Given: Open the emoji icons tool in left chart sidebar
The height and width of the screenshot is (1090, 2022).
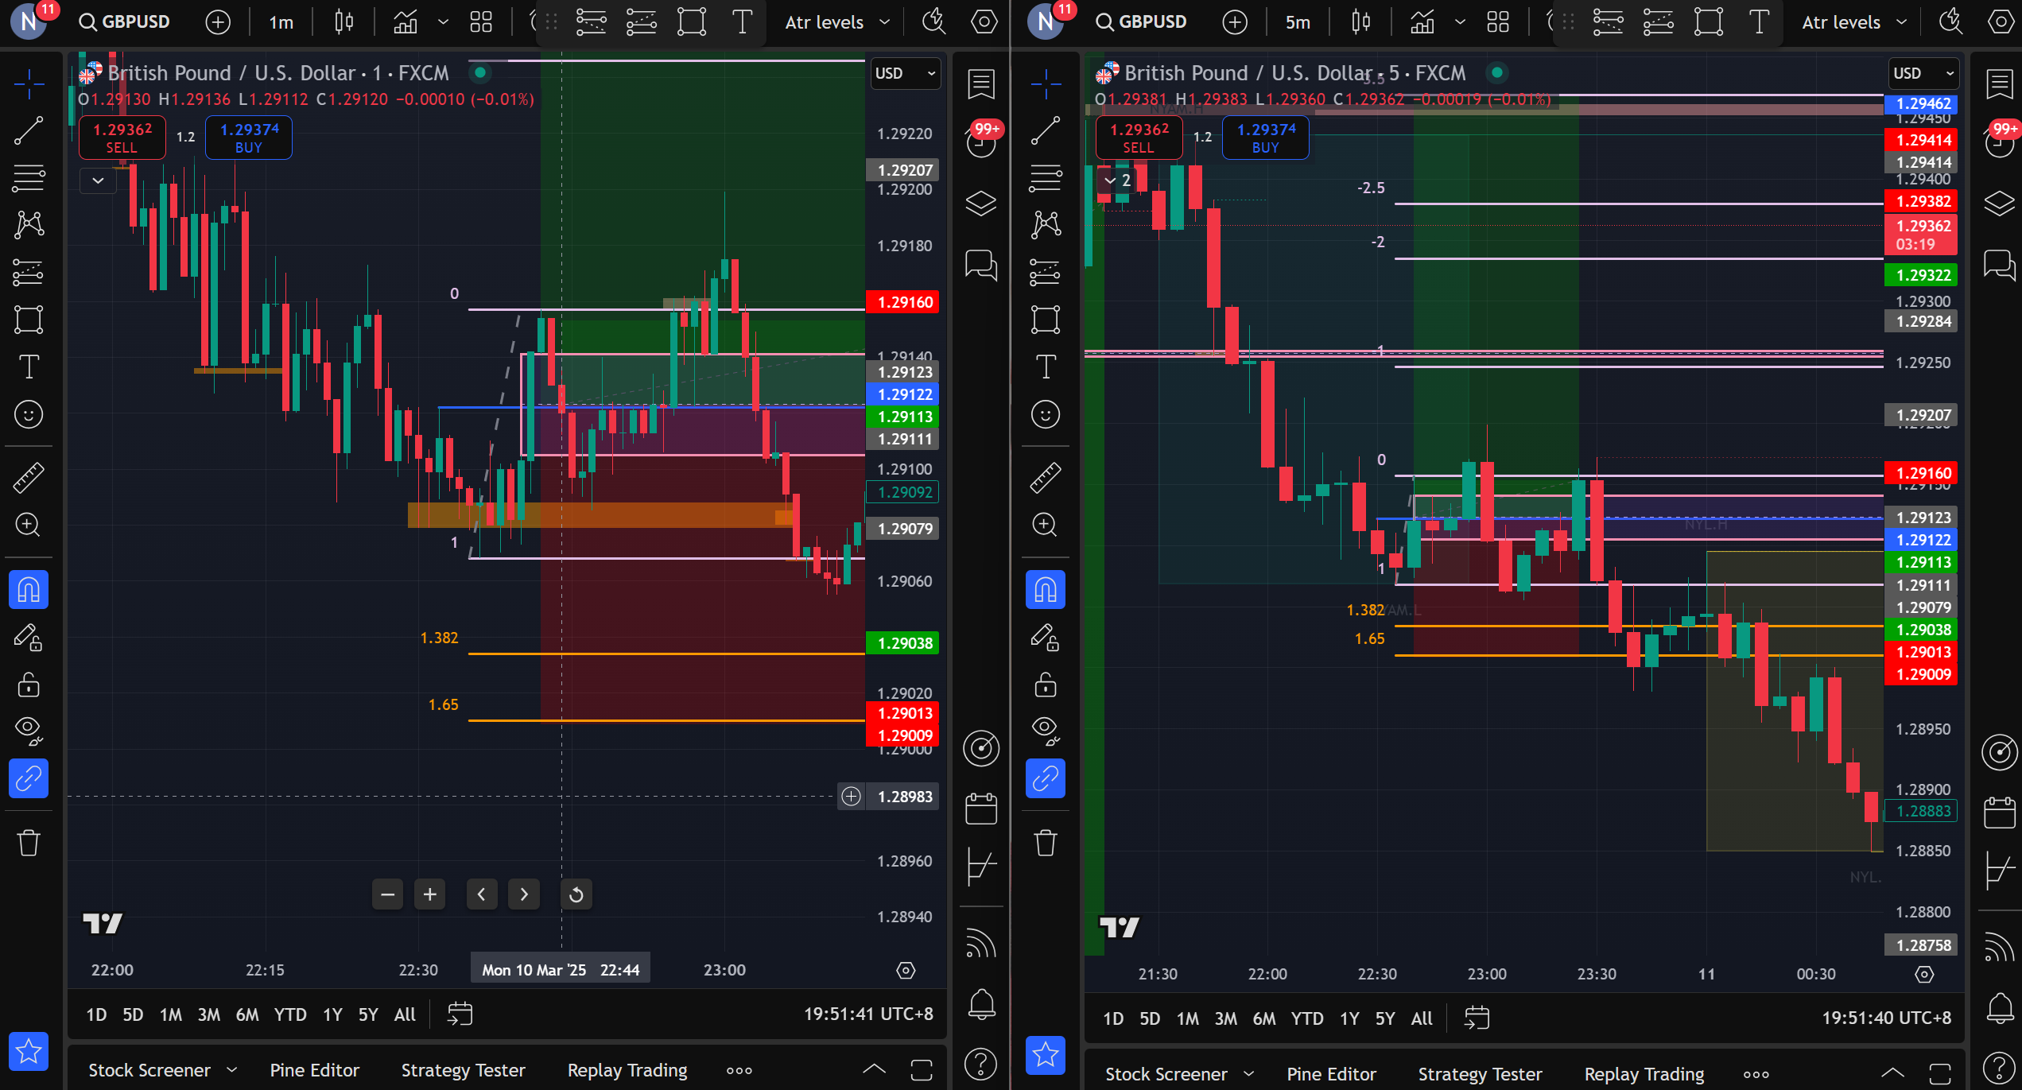Looking at the screenshot, I should 29,414.
